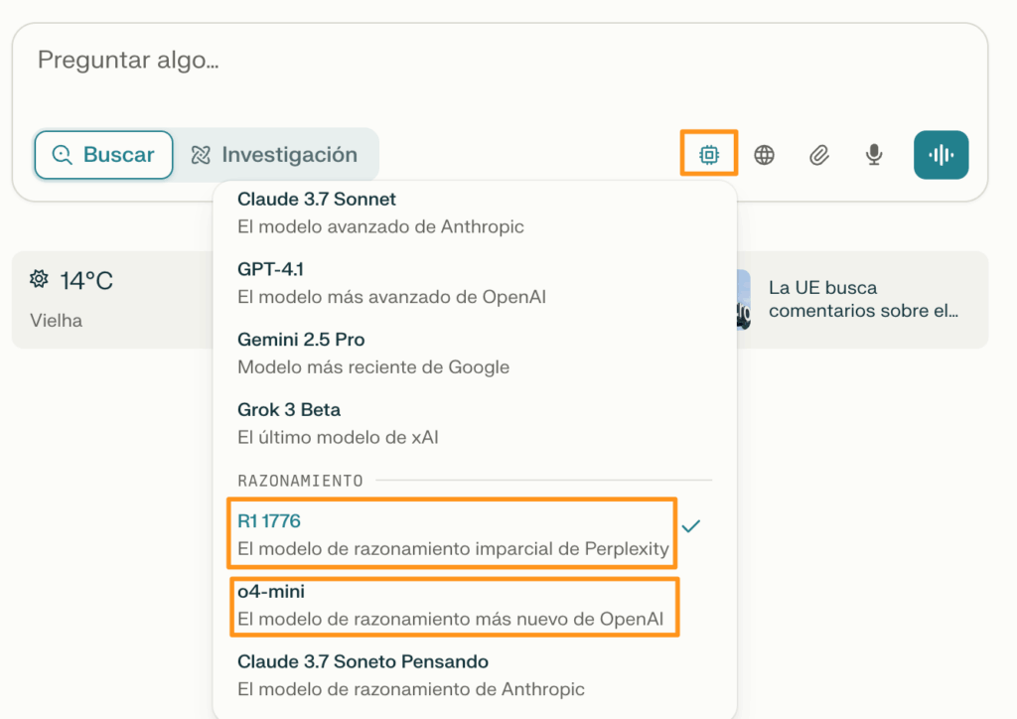
Task: Select Claude 3.7 Soneto Pensando model
Action: [x=475, y=675]
